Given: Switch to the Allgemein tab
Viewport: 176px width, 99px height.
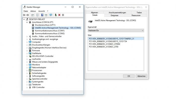Looking at the screenshot, I should coord(95,13).
